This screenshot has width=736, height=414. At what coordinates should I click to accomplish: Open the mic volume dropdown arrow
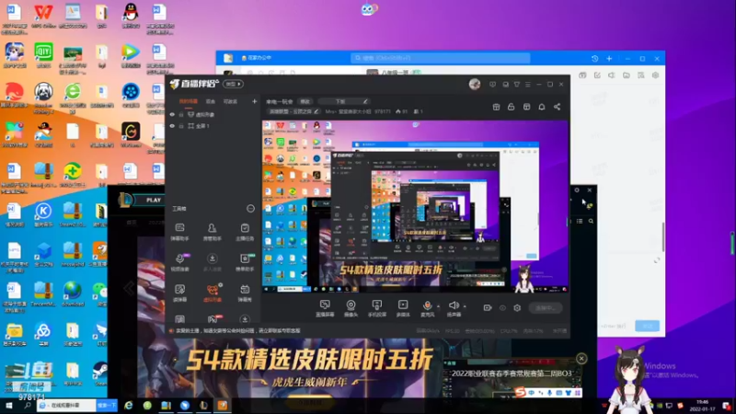point(439,306)
